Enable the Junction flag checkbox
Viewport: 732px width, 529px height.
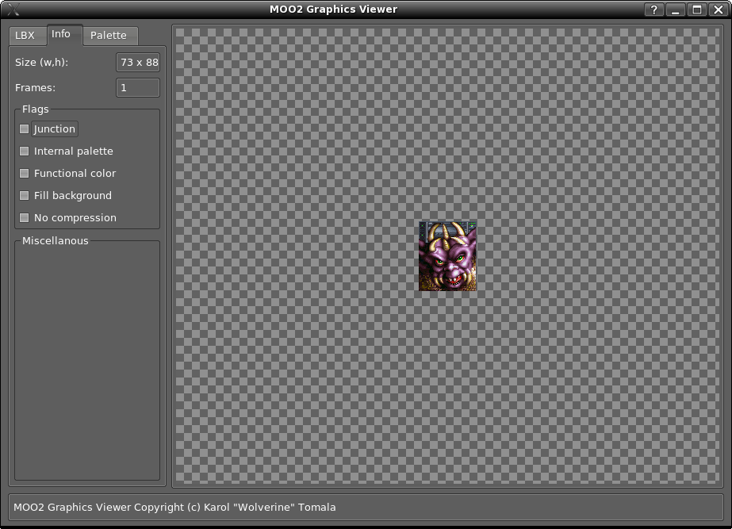[24, 128]
